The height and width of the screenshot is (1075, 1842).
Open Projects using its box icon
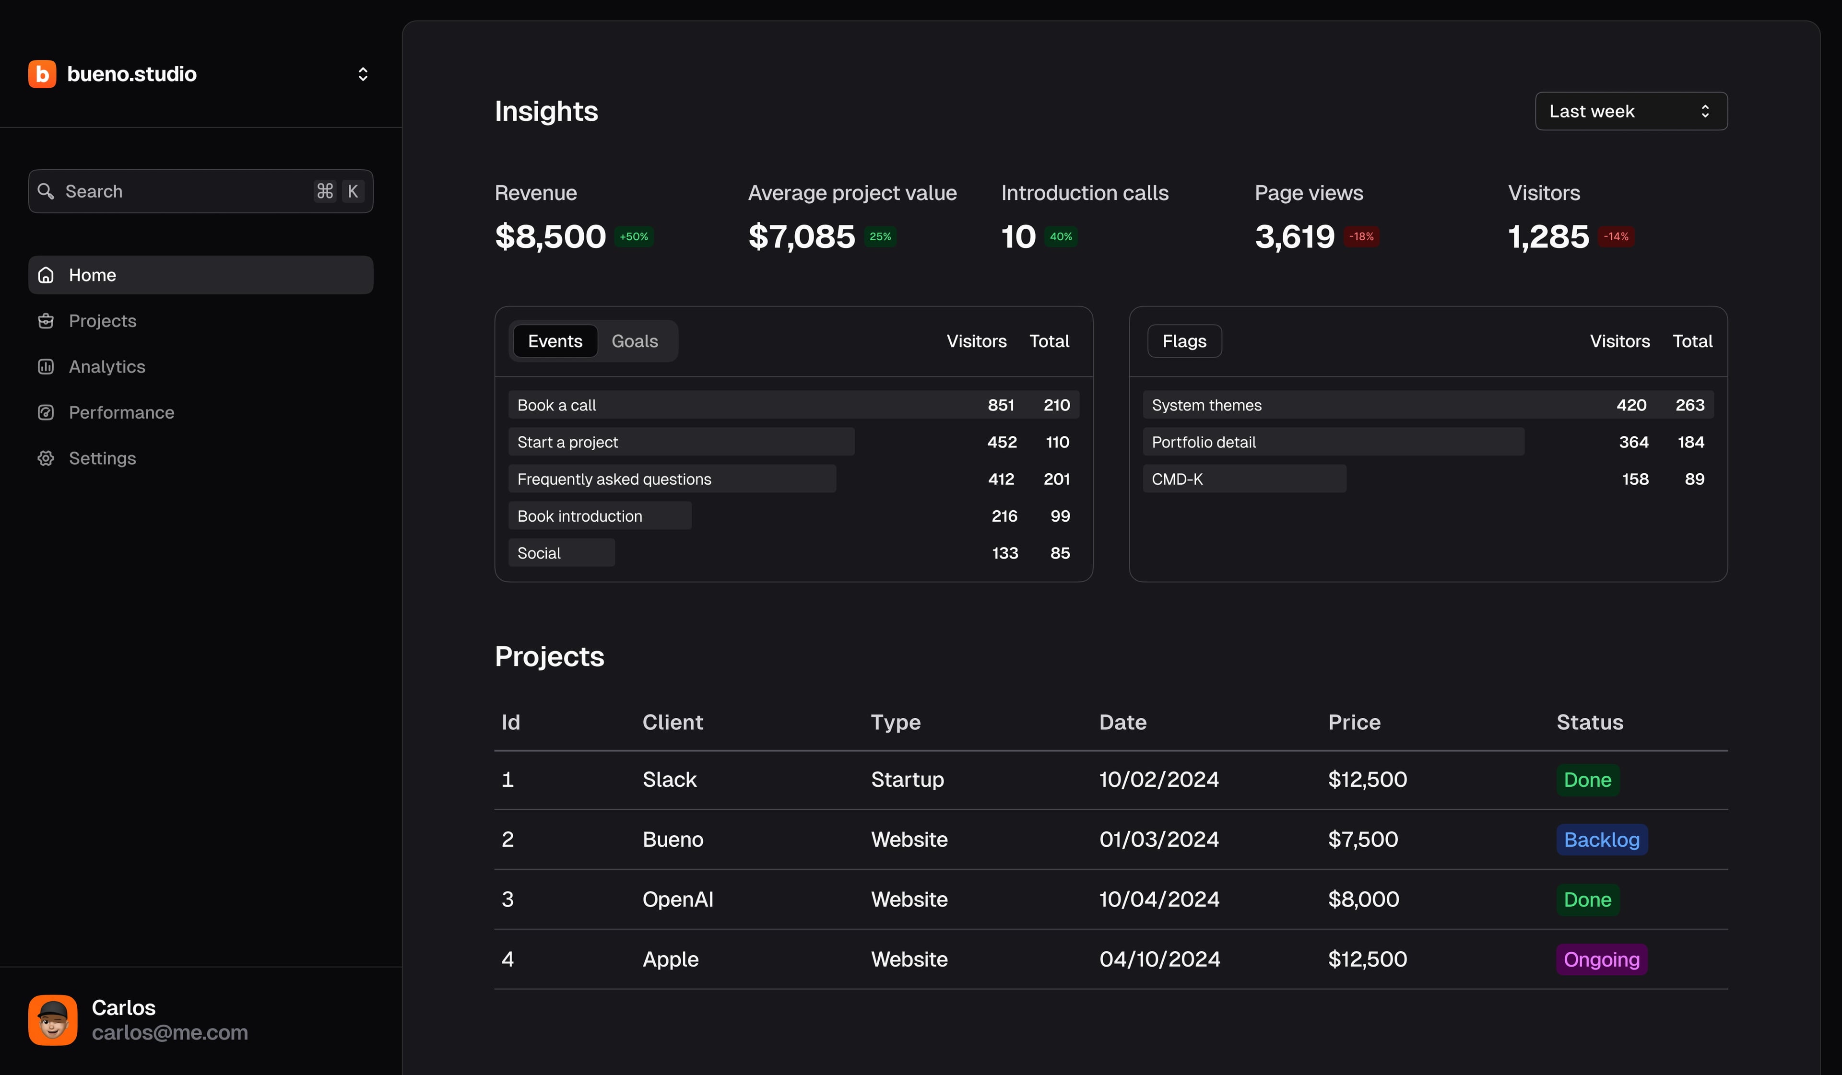tap(45, 320)
